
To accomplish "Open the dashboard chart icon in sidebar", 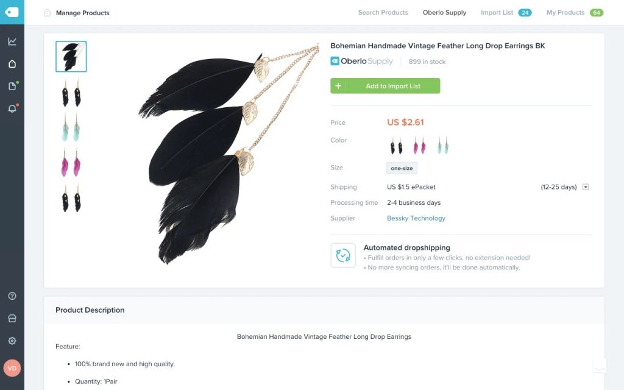I will (x=12, y=41).
